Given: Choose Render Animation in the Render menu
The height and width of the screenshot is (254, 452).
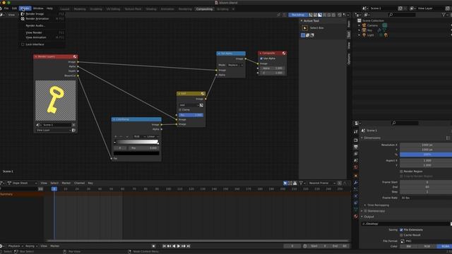Looking at the screenshot, I should [42, 19].
